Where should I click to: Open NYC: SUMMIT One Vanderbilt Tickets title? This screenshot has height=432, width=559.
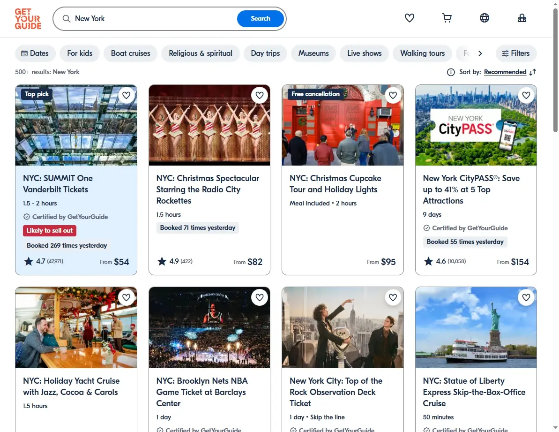click(58, 184)
